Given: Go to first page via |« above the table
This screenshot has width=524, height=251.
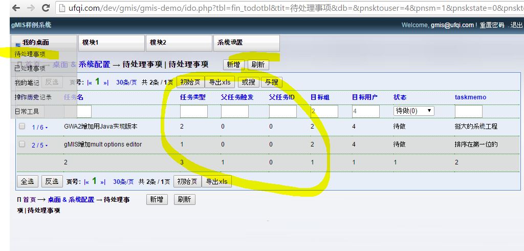Looking at the screenshot, I should click(x=89, y=82).
